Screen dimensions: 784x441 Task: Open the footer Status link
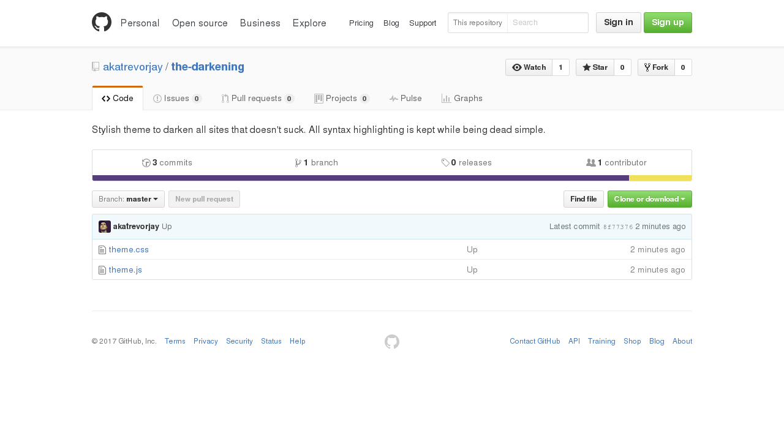click(x=271, y=342)
